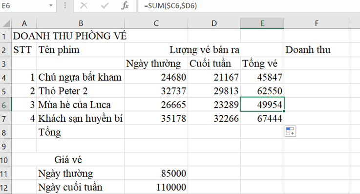Select the cell with value 21167
Image resolution: width=360 pixels, height=194 pixels.
tap(214, 77)
